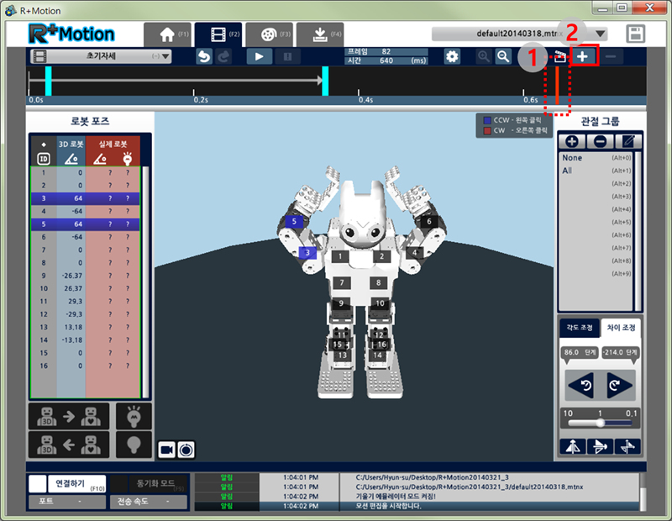Click joint label 5 on the 3D robot
The width and height of the screenshot is (672, 521).
coord(294,222)
